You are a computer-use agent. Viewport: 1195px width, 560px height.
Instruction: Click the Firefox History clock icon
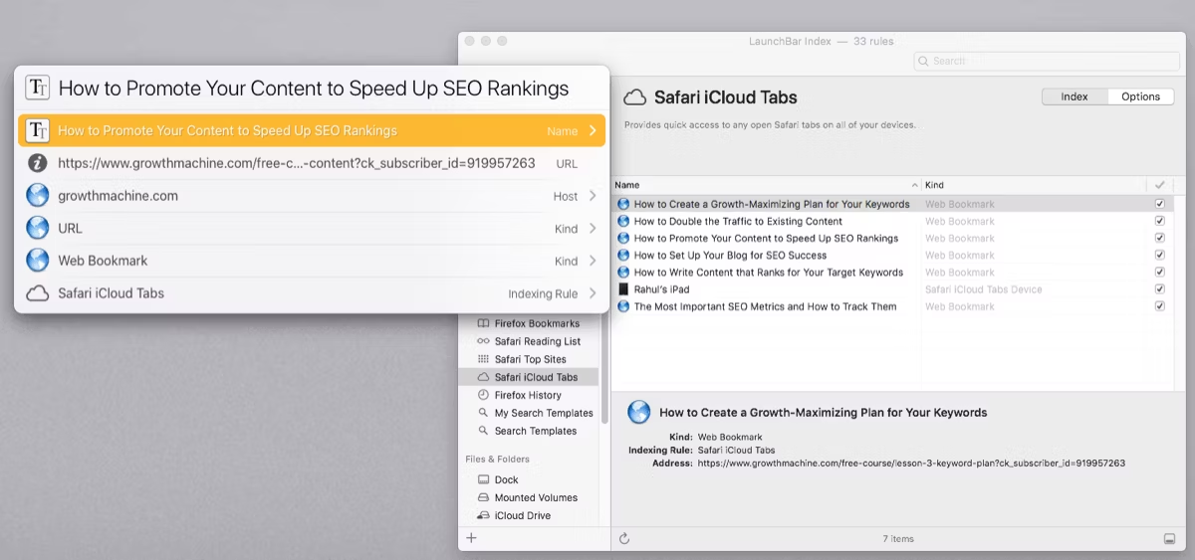[484, 395]
